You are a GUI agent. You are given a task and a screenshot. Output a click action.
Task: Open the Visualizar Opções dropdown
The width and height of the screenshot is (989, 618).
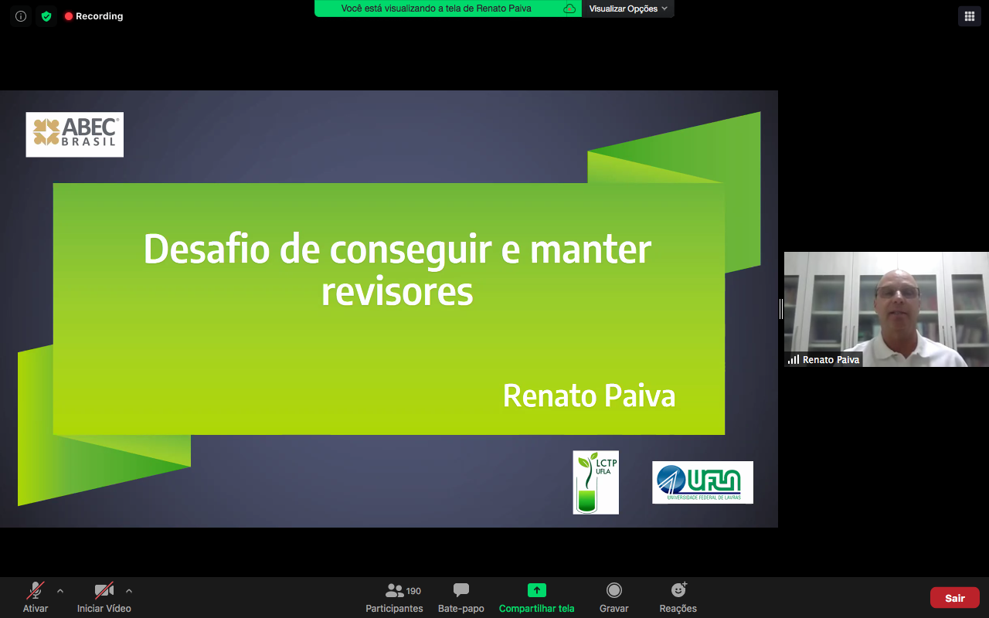[x=627, y=8]
